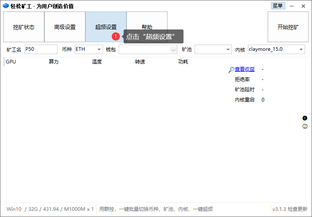
Task: Expand the 钱包 wallet dropdown
Action: coord(174,50)
